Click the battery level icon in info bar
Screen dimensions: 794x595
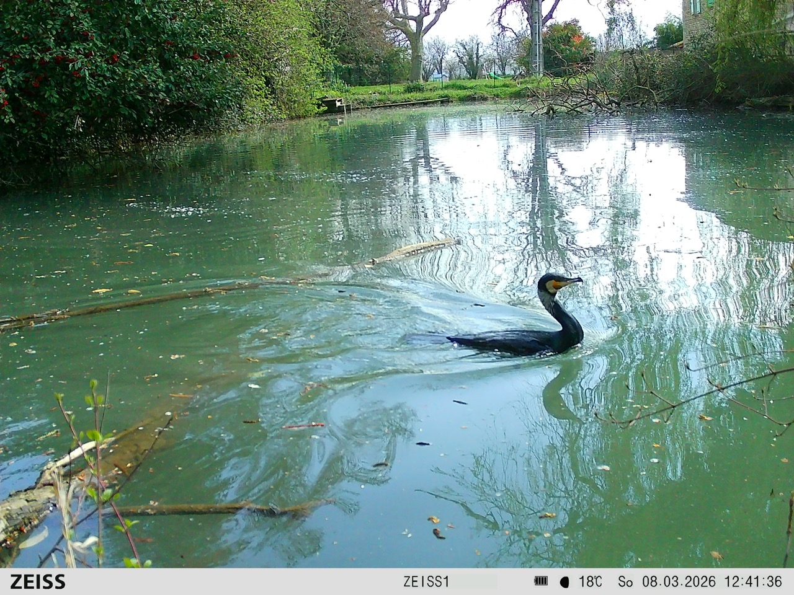pyautogui.click(x=541, y=581)
